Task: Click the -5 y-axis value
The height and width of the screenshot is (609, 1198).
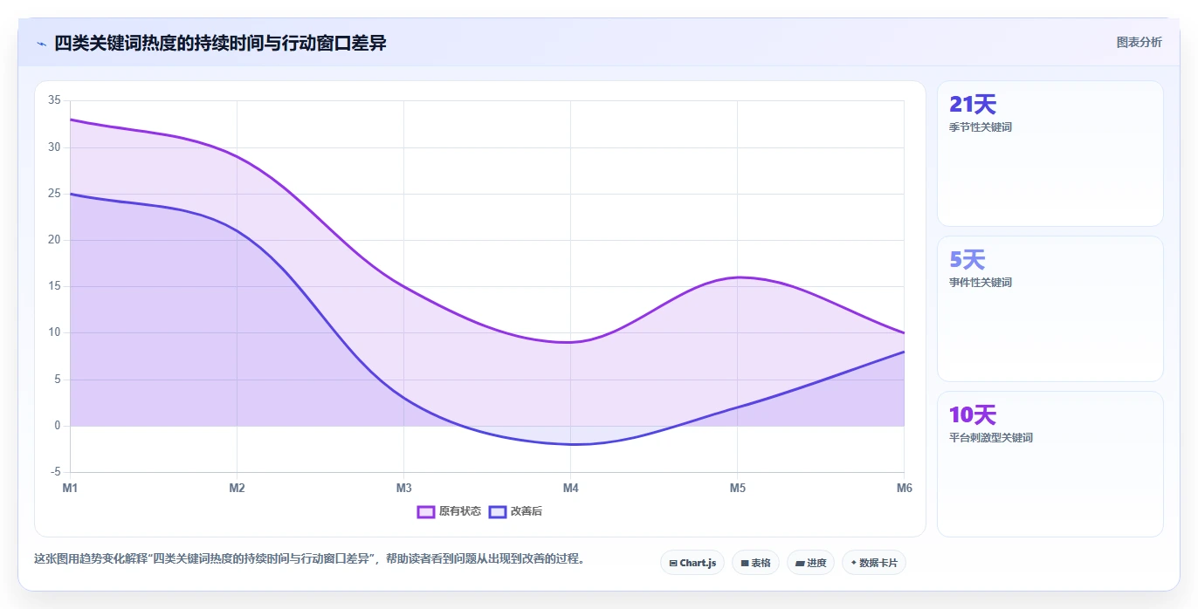Action: click(x=55, y=472)
